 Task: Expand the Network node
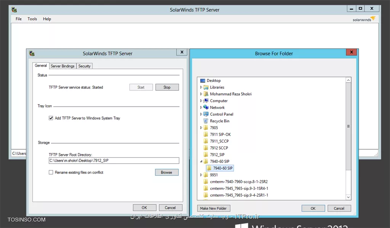tap(201, 108)
